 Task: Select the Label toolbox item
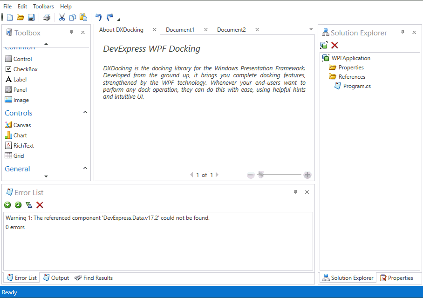(x=16, y=79)
